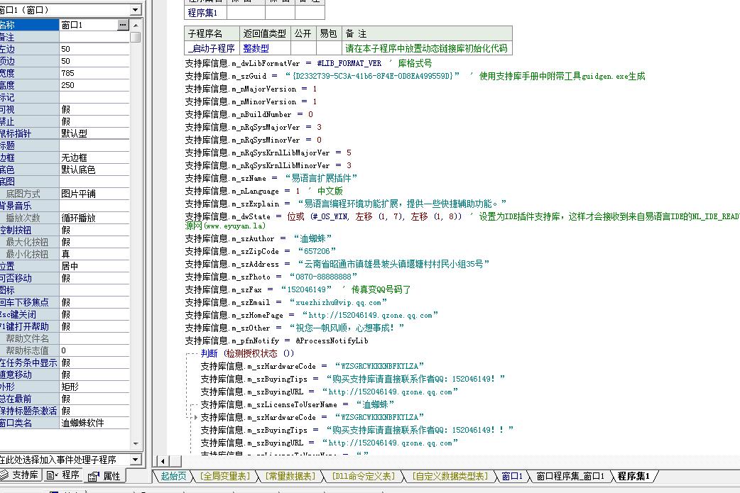740x493 pixels.
Task: Click the m_szAuthor code line
Action: pyautogui.click(x=259, y=238)
